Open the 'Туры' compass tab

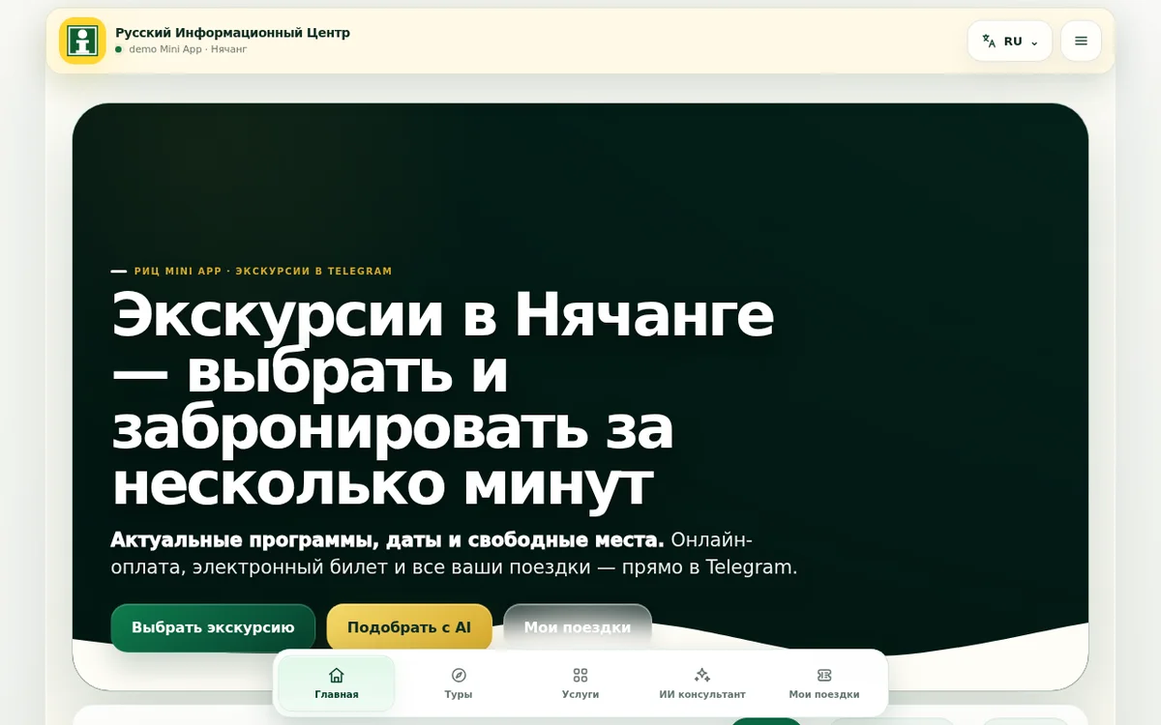point(459,683)
